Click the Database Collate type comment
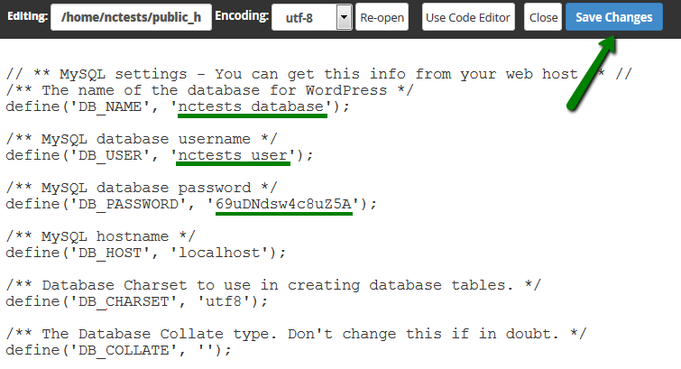The height and width of the screenshot is (369, 681). [x=296, y=334]
